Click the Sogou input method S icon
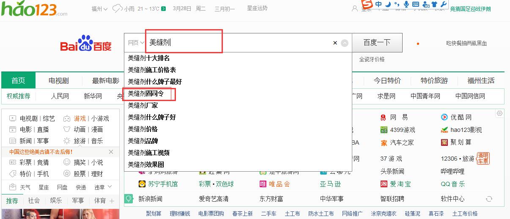The image size is (510, 219). 367,4
